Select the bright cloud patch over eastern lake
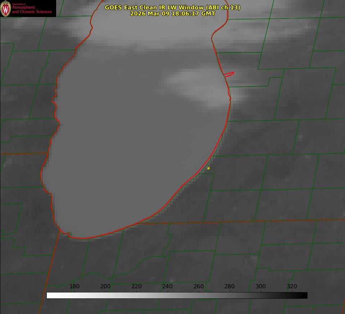 [198, 85]
